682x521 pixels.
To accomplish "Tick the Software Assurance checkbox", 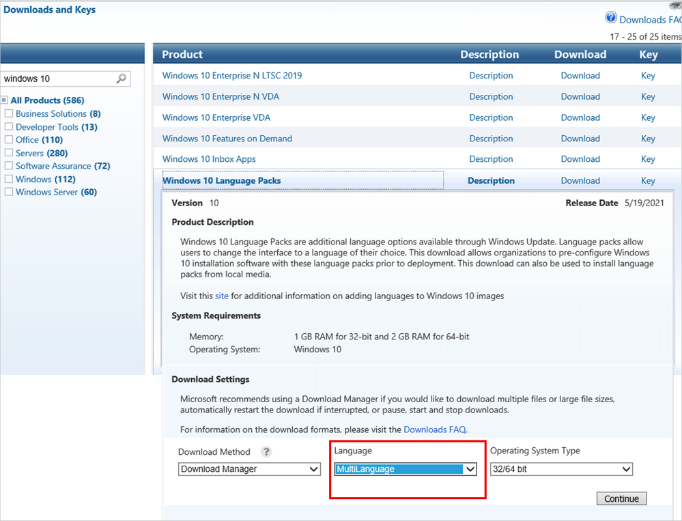I will click(9, 166).
